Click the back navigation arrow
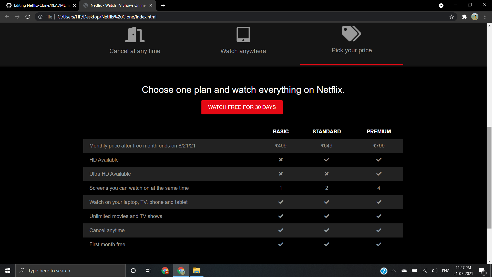The width and height of the screenshot is (492, 277). pos(7,17)
